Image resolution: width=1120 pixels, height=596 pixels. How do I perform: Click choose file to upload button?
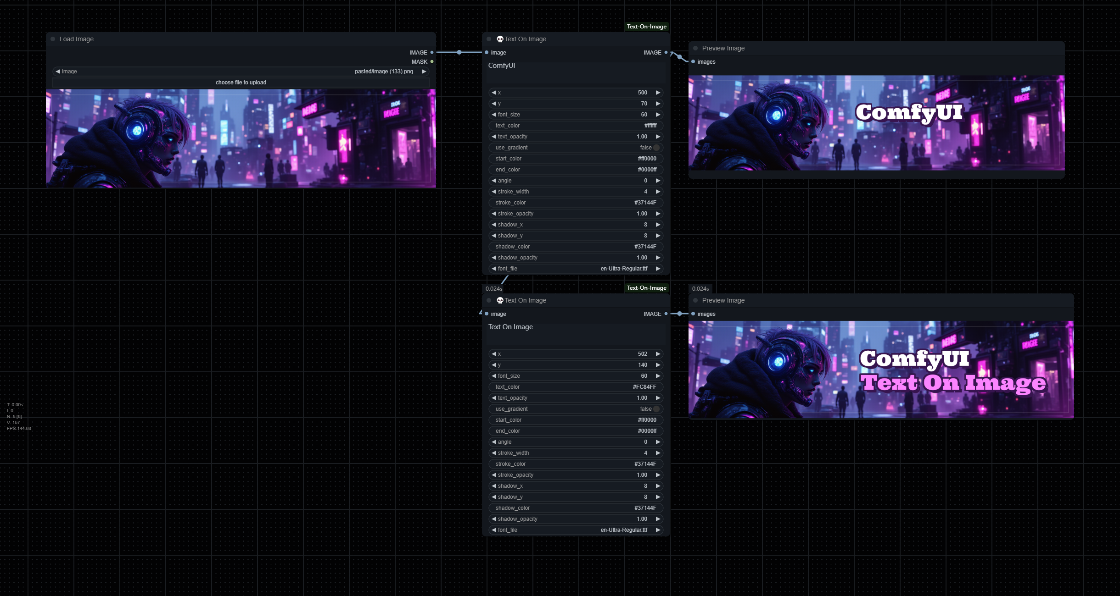coord(241,83)
